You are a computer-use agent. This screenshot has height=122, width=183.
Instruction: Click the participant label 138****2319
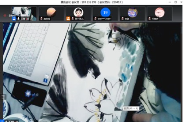coord(104,19)
